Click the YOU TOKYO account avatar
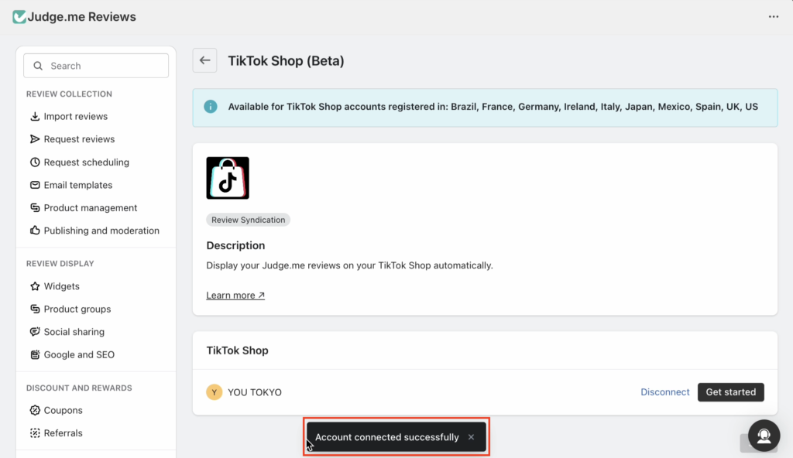793x458 pixels. click(x=215, y=392)
